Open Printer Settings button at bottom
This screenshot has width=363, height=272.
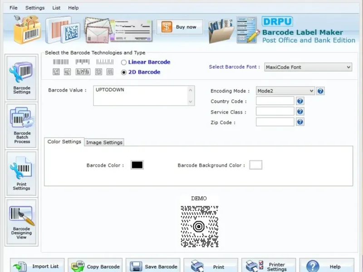click(269, 265)
